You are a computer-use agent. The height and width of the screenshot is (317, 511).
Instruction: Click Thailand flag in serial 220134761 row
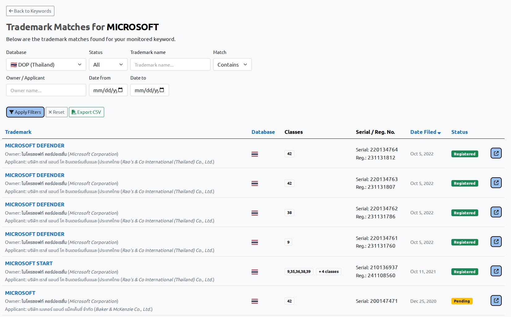pyautogui.click(x=255, y=242)
